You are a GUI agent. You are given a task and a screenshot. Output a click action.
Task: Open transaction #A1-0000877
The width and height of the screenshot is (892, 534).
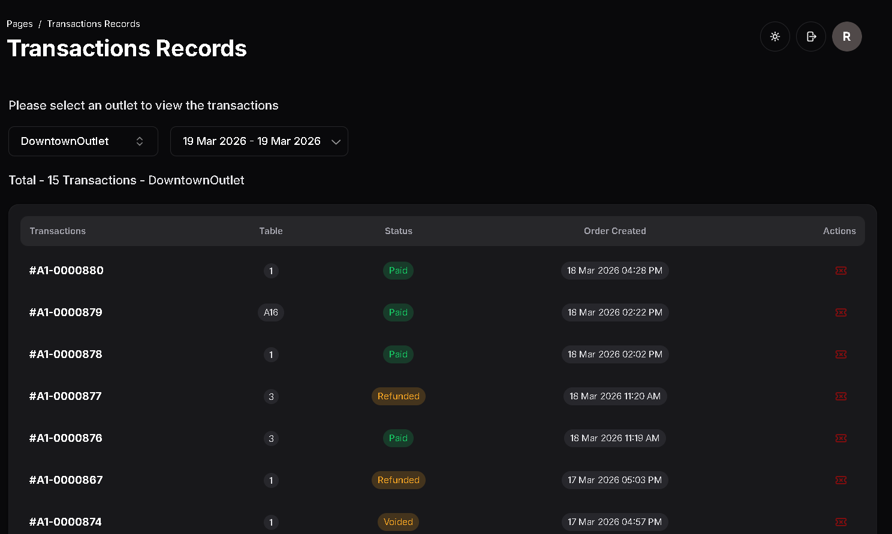(x=65, y=396)
